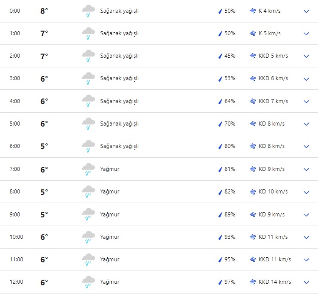Screen dimensions: 318x294
Task: Click the 80% precipitation value at 6:00
Action: [230, 146]
